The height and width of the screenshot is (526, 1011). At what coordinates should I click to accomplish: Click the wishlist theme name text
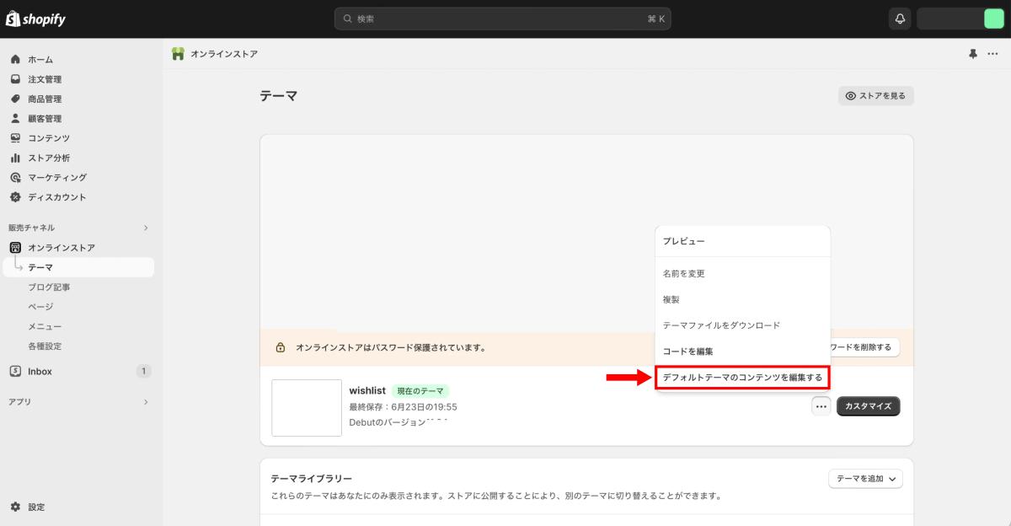(367, 391)
